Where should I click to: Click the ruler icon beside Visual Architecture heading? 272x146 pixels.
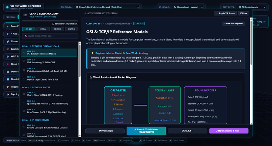tap(91, 77)
